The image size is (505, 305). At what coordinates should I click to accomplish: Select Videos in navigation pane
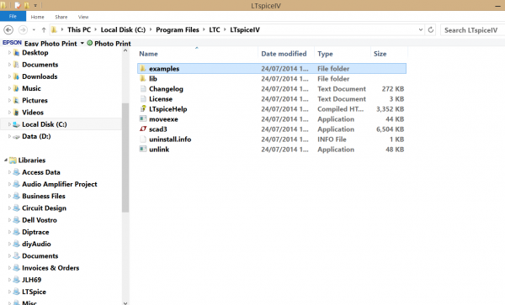[33, 112]
